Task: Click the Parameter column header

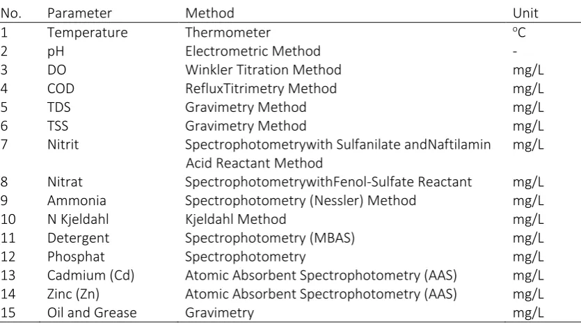Action: pos(79,13)
